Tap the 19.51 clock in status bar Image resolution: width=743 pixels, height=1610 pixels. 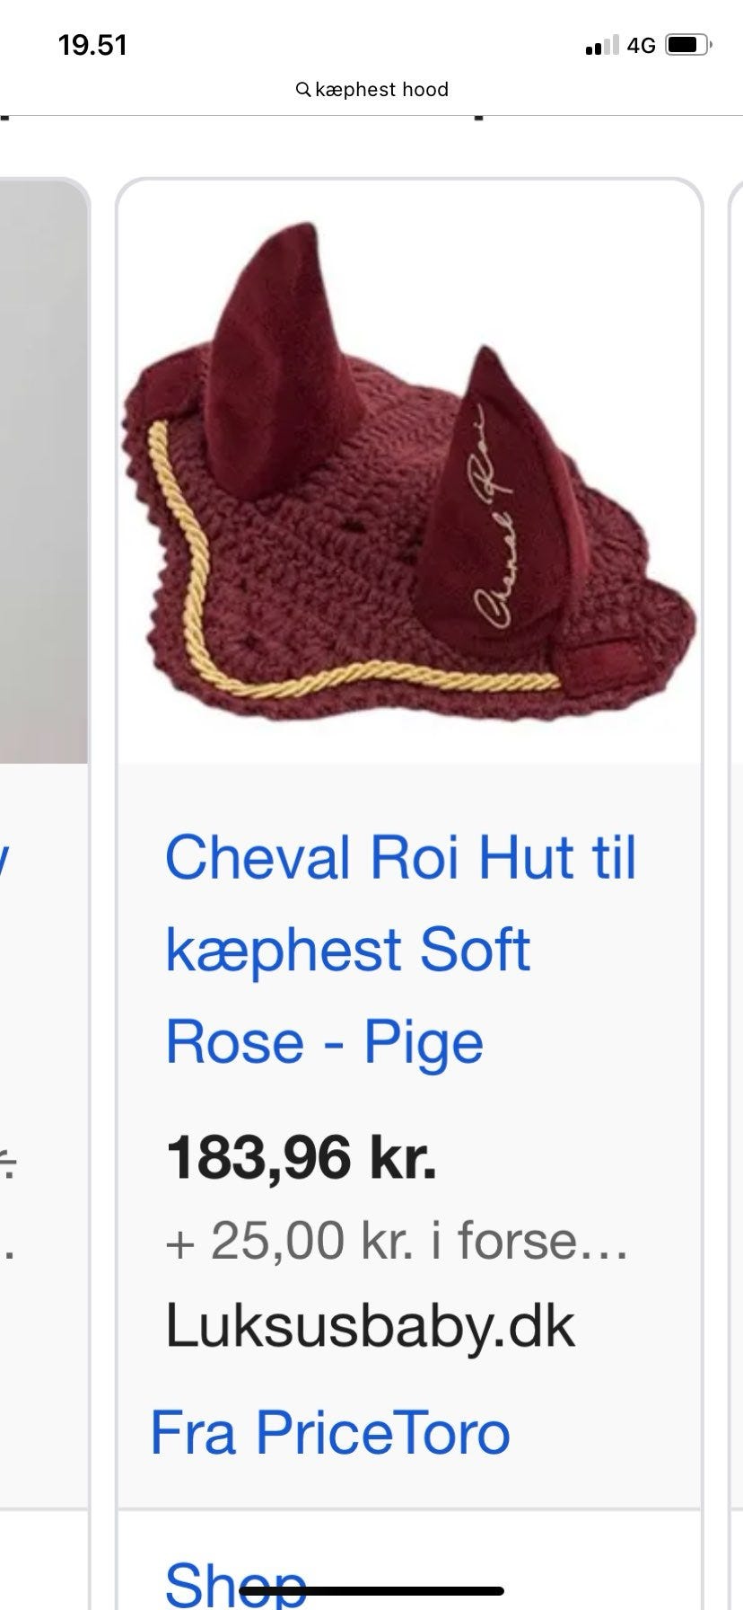92,45
